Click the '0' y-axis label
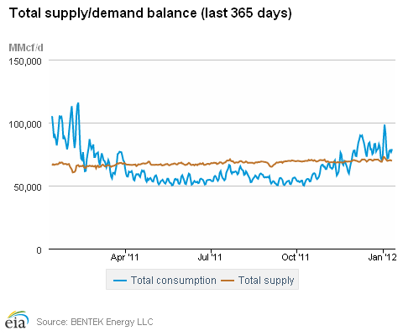Image resolution: width=403 pixels, height=336 pixels. pos(39,249)
